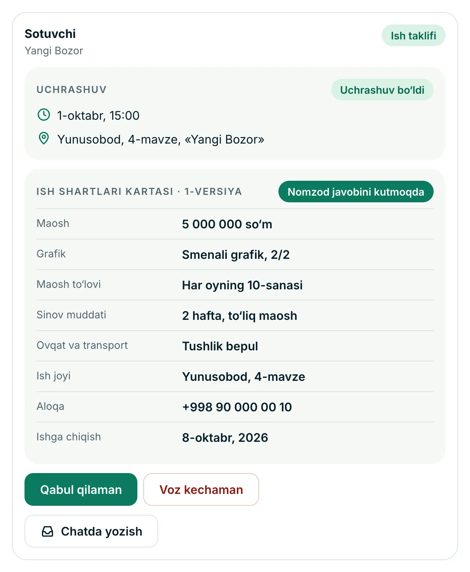Image resolution: width=470 pixels, height=572 pixels.
Task: Click the Uchrashuv bo'ldi badge
Action: 382,90
